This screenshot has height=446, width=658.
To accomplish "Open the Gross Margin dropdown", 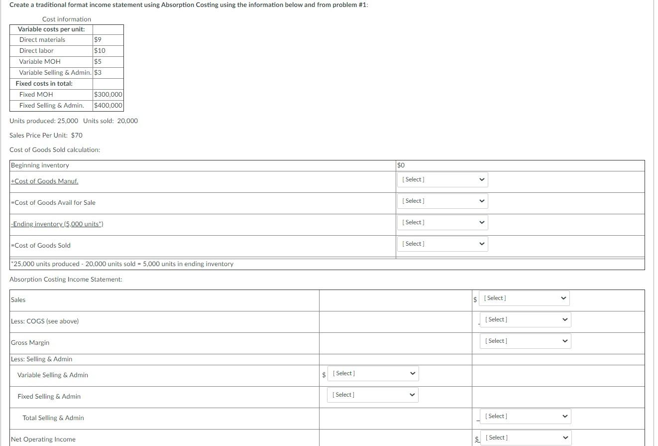I will click(525, 340).
